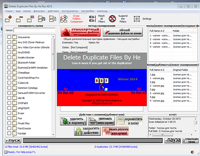Click the Fax folder icon
The image size is (200, 156).
pos(14,118)
